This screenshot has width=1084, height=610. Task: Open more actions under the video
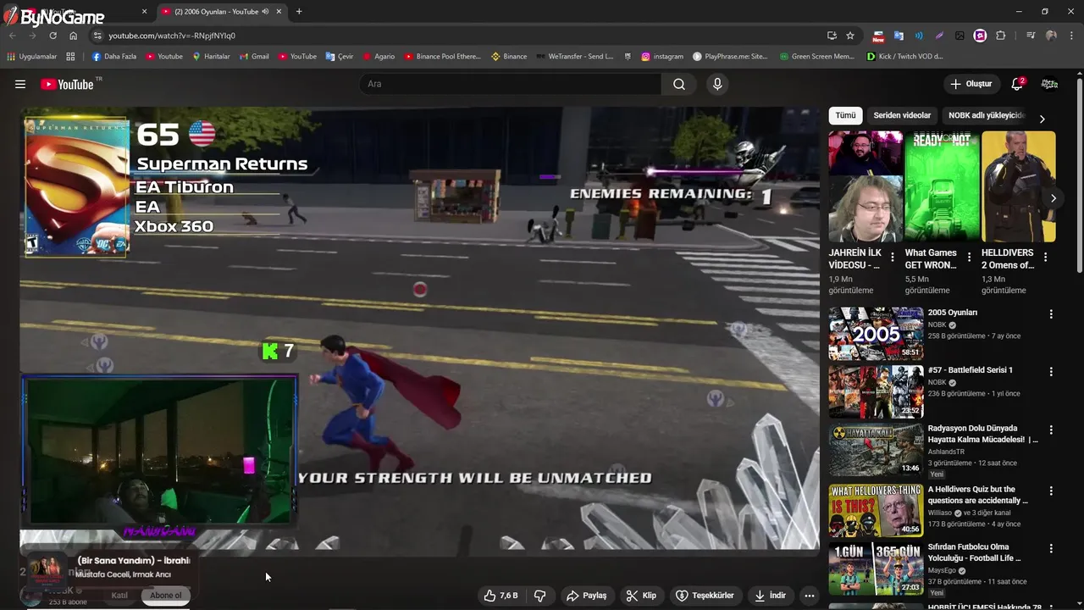pyautogui.click(x=810, y=596)
